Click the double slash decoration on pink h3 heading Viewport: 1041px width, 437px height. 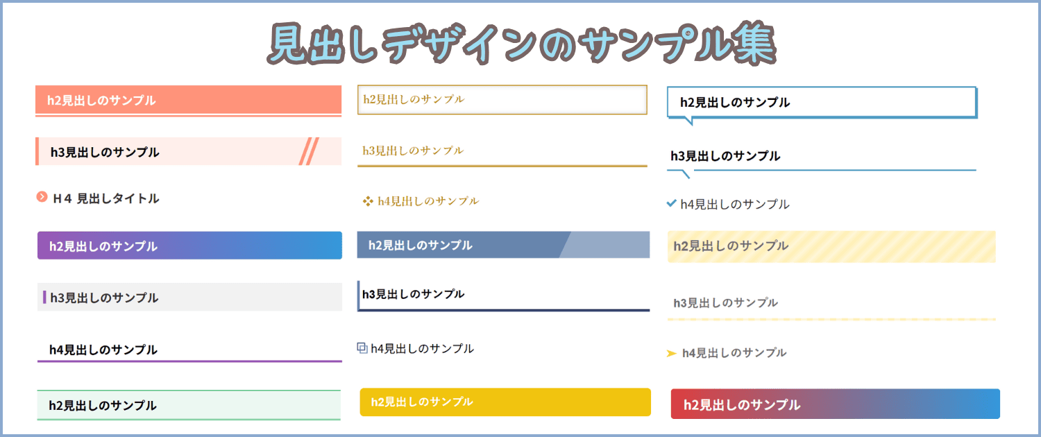(x=309, y=151)
